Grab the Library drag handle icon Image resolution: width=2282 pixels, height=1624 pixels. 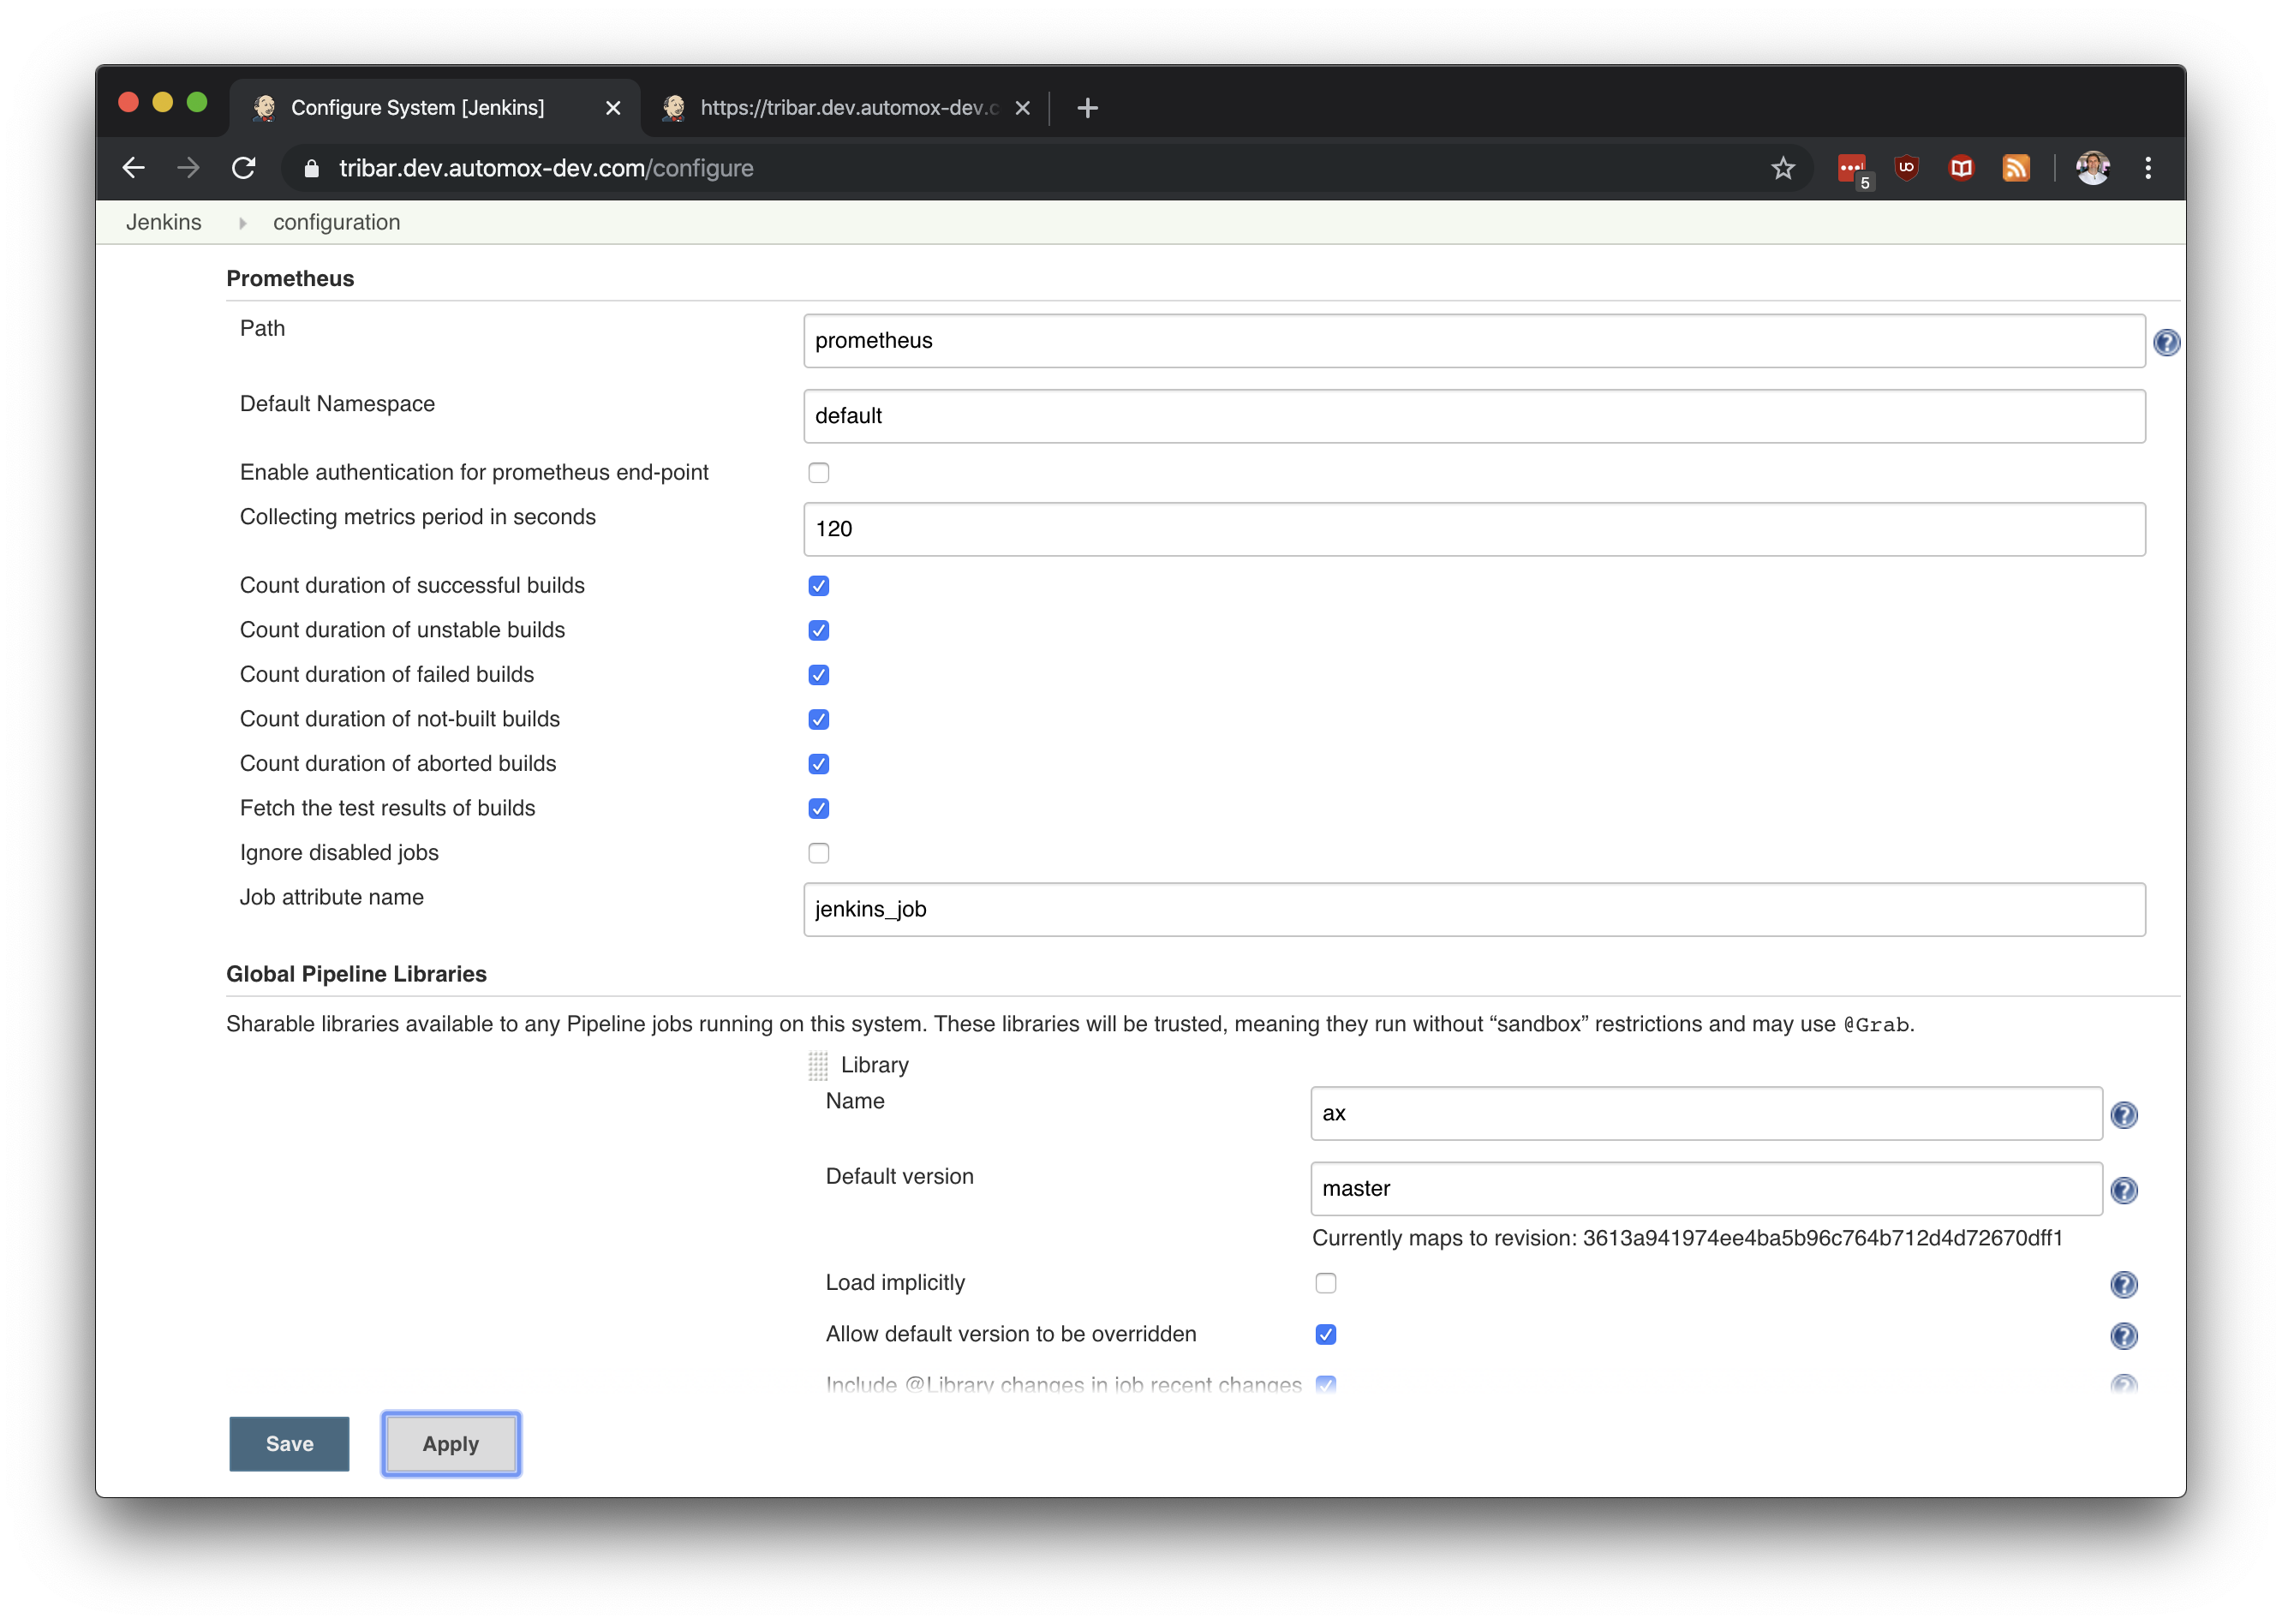(818, 1066)
